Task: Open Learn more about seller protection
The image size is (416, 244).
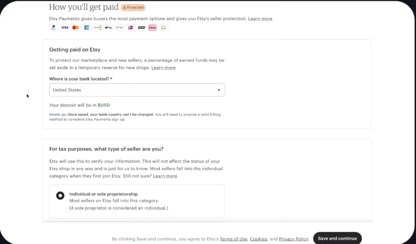Action: 260,19
